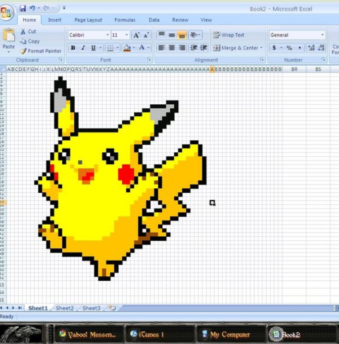Click the Select All corner box
Viewport: 339px width, 344px height.
[3, 69]
